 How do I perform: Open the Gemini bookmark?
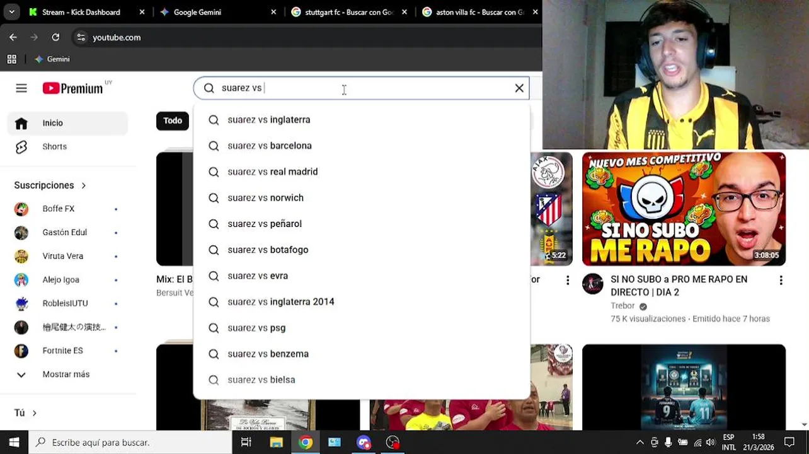(52, 59)
